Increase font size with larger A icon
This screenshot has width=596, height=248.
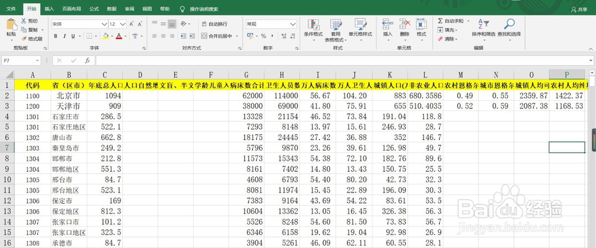[132, 24]
